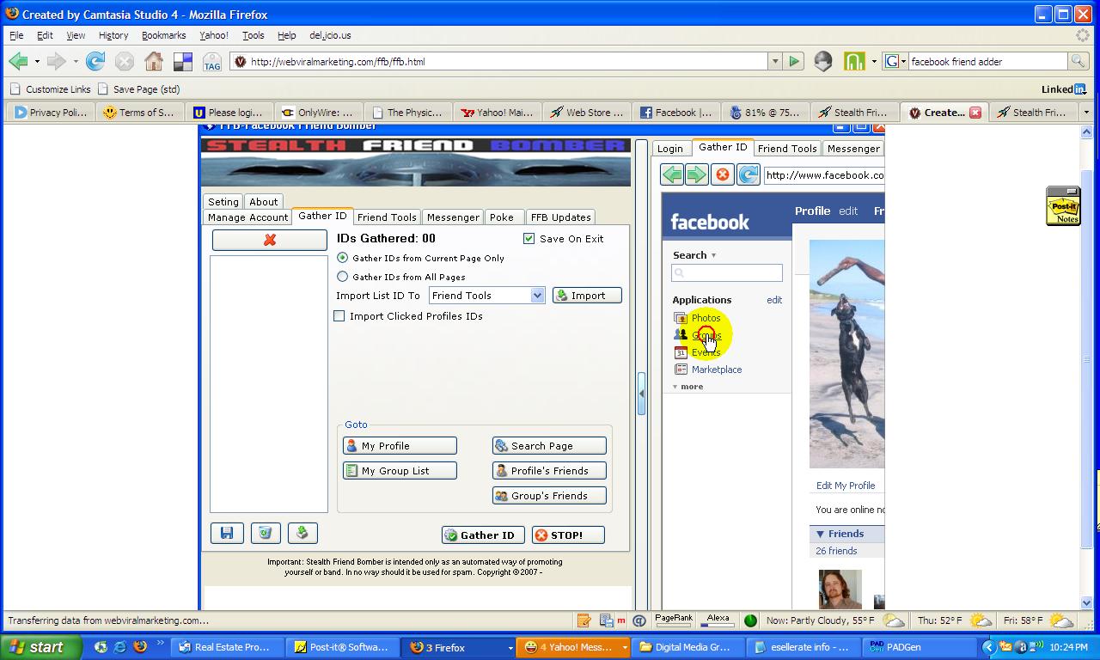Click the trash bin icon below list
1100x660 pixels.
coord(265,533)
